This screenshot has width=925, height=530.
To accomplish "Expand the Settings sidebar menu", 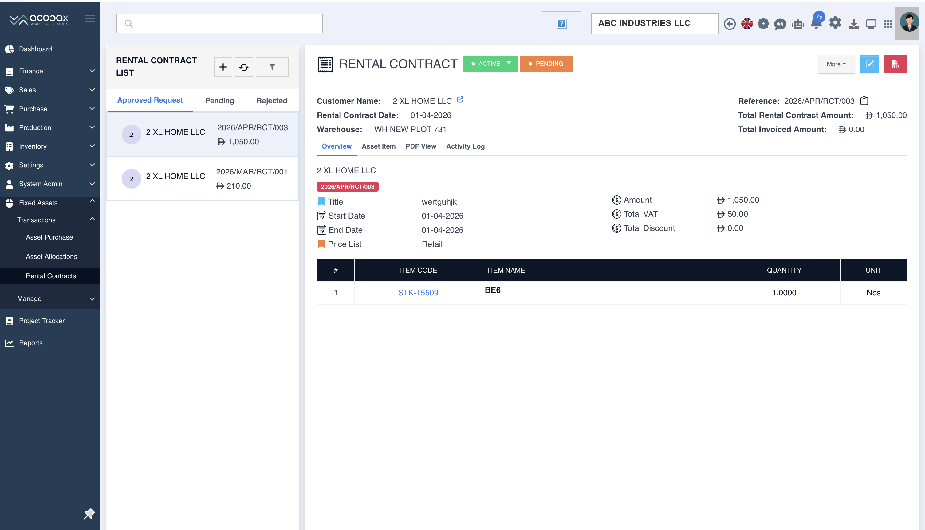I will coord(50,165).
